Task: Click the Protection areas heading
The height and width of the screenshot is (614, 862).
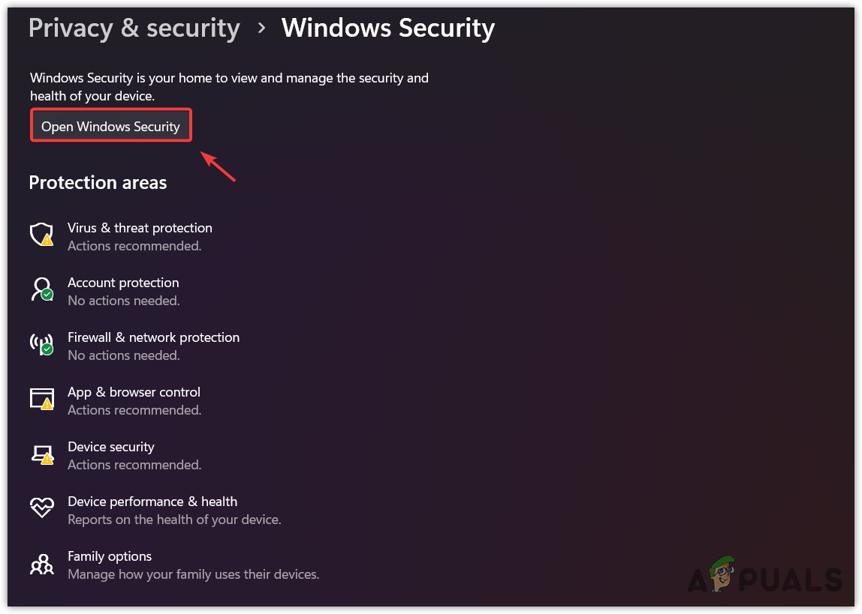Action: pyautogui.click(x=98, y=183)
